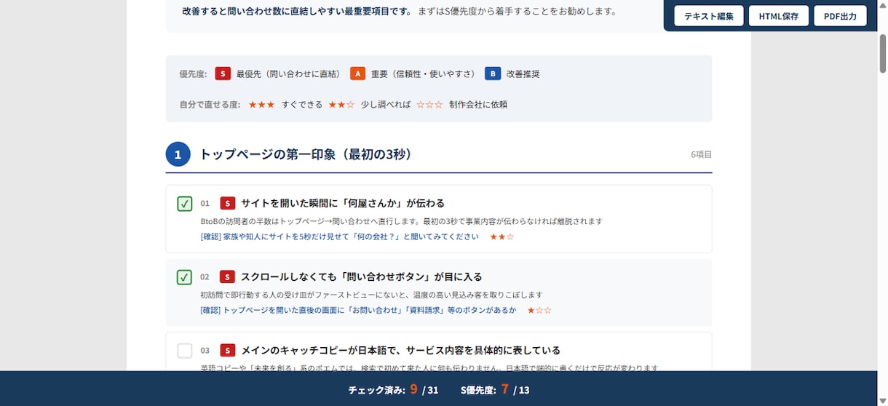Click the item number 03 label
888x406 pixels.
coord(205,351)
